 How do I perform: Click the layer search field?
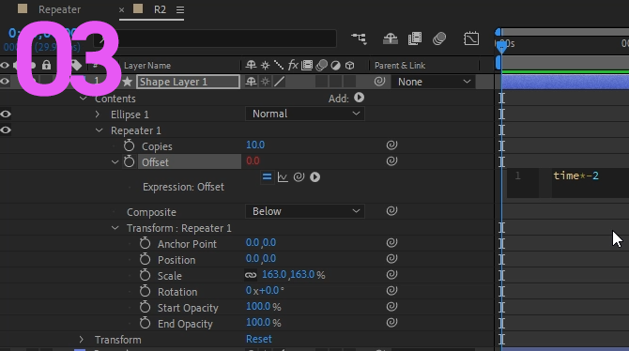215,39
